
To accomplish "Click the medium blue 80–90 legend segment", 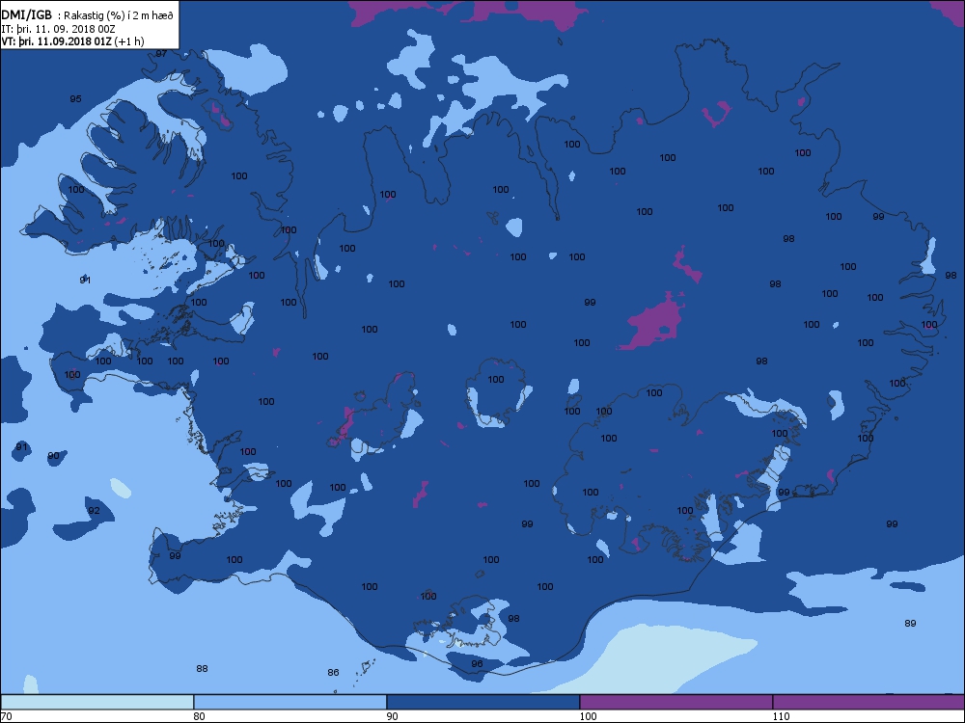I will click(x=289, y=702).
